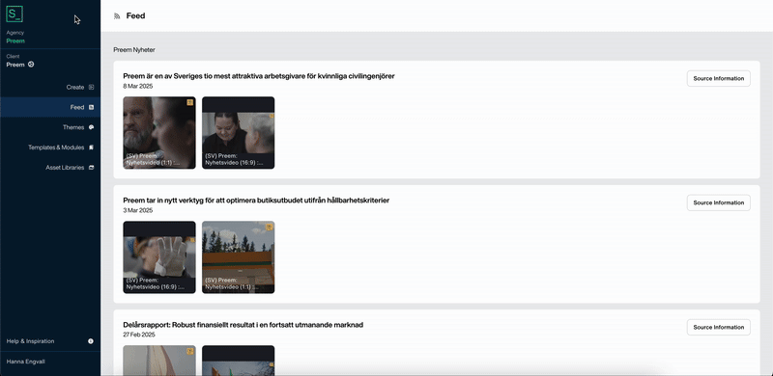Click the Preem client name
Image resolution: width=773 pixels, height=376 pixels.
(15, 65)
